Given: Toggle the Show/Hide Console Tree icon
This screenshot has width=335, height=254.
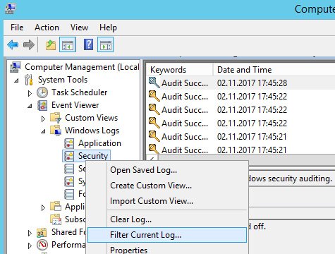Looking at the screenshot, I should pos(68,44).
